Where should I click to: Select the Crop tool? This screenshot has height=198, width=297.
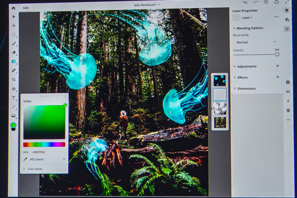14,79
